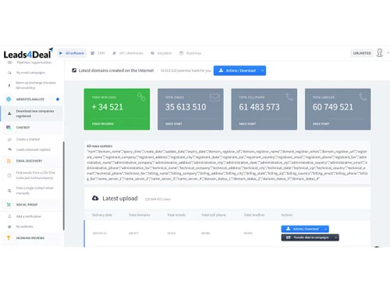This screenshot has height=293, width=390.
Task: Click the magnifier icon for single contact
Action: [9, 191]
